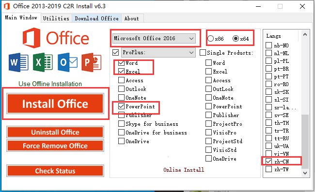
Task: Check PowerPoint under Single Products
Action: coord(208,106)
